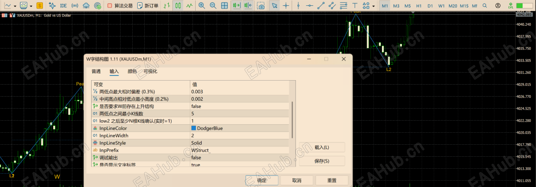Screen dimensions: 536x187
Task: Open the shapes tool dropdown arrow
Action: (x=373, y=6)
